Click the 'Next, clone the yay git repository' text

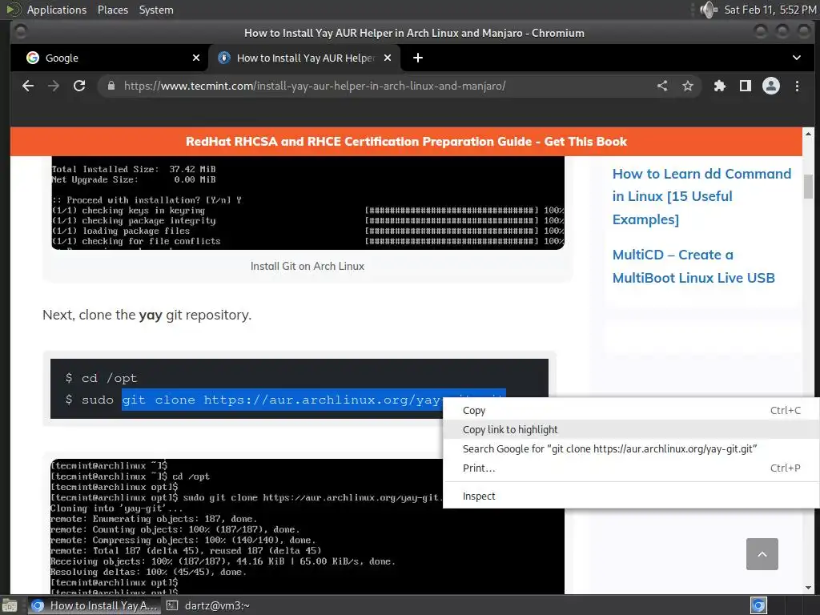click(x=147, y=315)
